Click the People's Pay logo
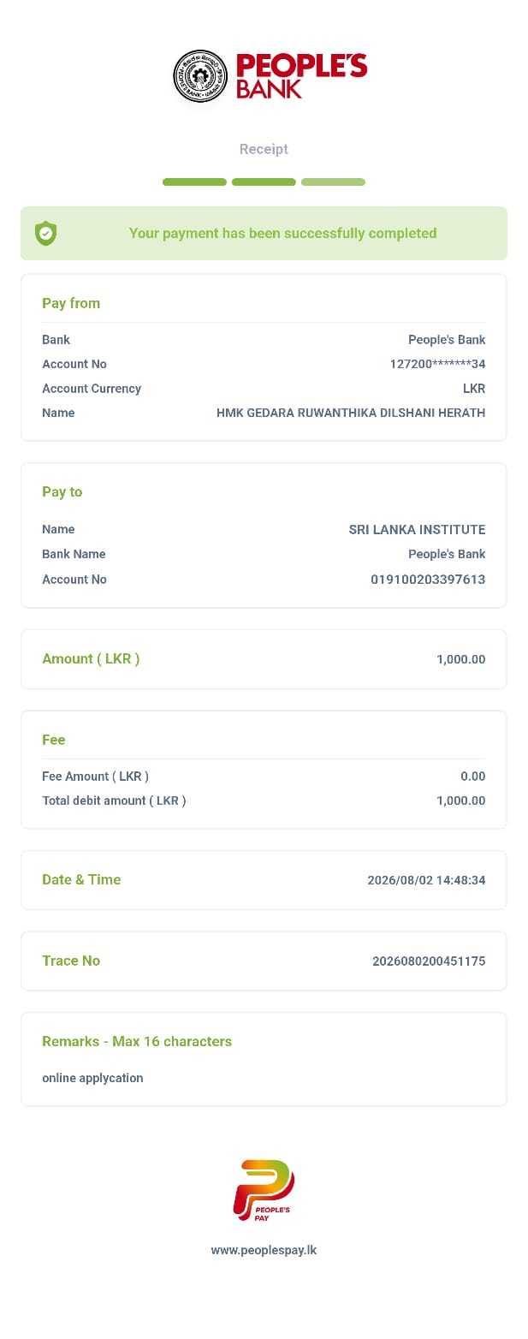This screenshot has height=1339, width=528. (264, 1191)
